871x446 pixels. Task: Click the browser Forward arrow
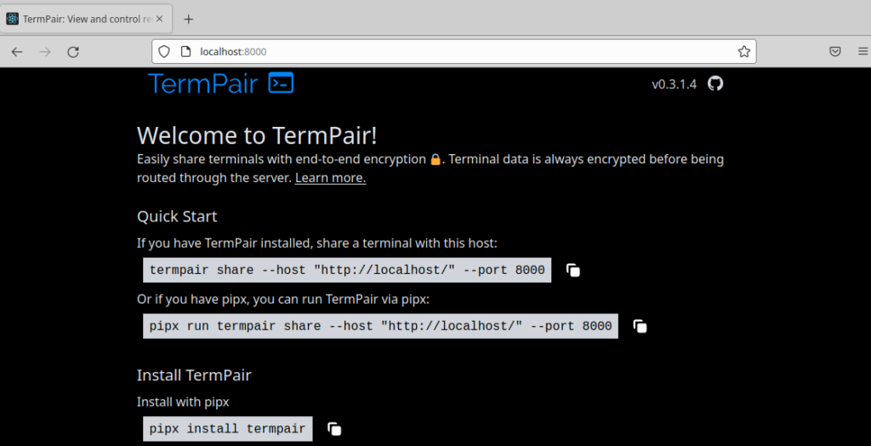click(45, 52)
